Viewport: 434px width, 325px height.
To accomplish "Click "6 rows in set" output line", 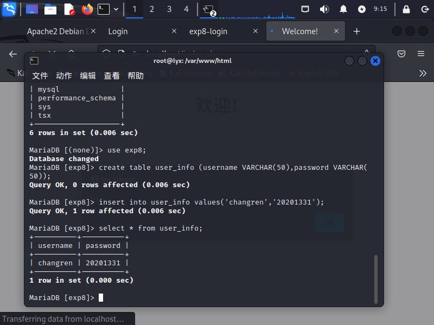I will tap(84, 132).
